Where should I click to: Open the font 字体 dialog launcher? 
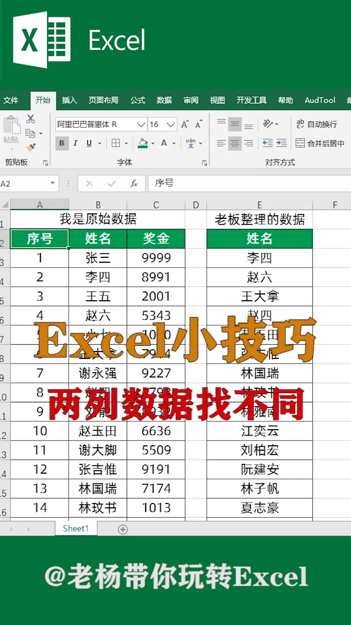click(205, 163)
